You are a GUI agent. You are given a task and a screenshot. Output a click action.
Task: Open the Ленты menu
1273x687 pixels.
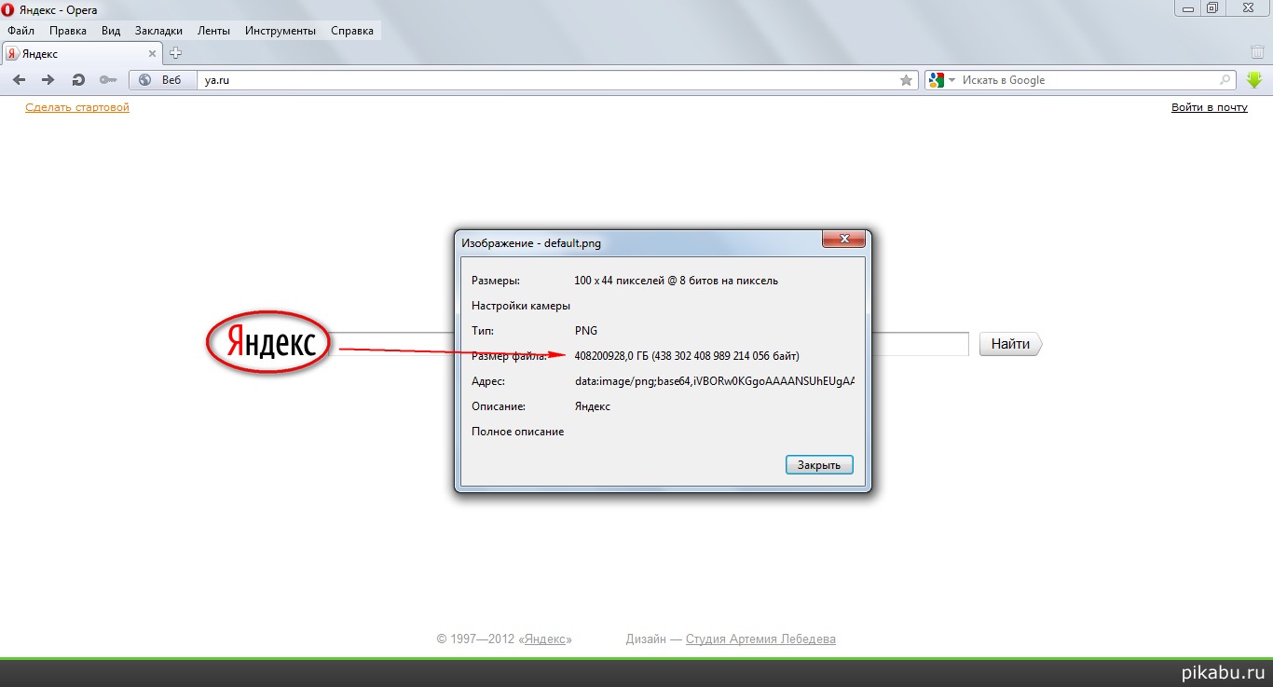coord(213,31)
